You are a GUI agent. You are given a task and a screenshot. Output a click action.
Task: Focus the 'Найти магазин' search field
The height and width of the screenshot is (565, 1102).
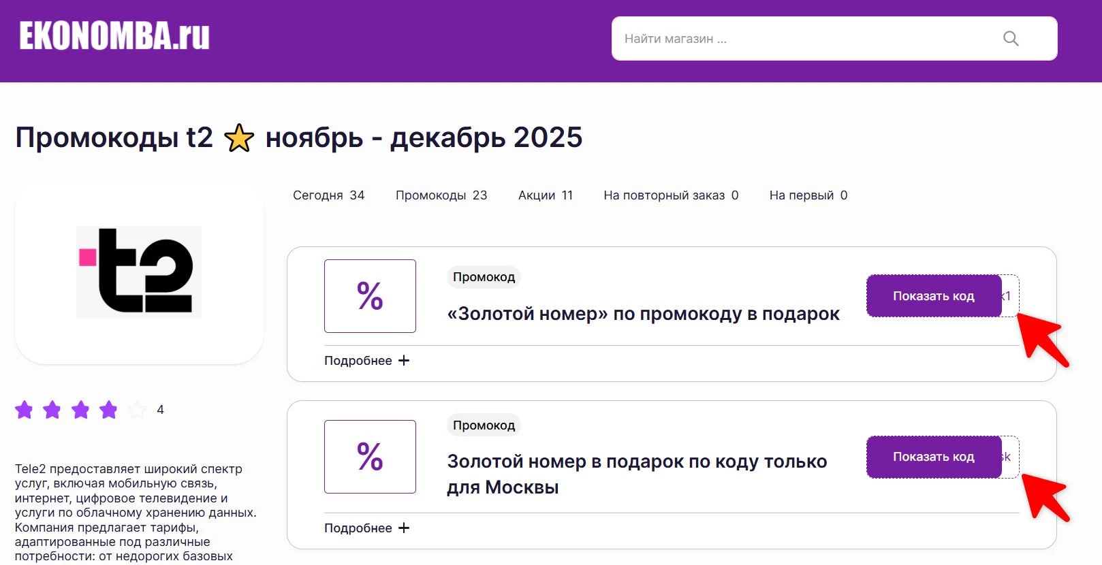(834, 39)
